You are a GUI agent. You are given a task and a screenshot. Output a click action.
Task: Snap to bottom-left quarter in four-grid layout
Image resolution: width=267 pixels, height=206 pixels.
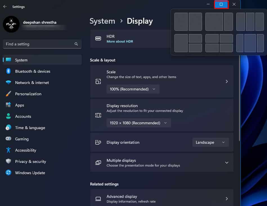point(212,48)
